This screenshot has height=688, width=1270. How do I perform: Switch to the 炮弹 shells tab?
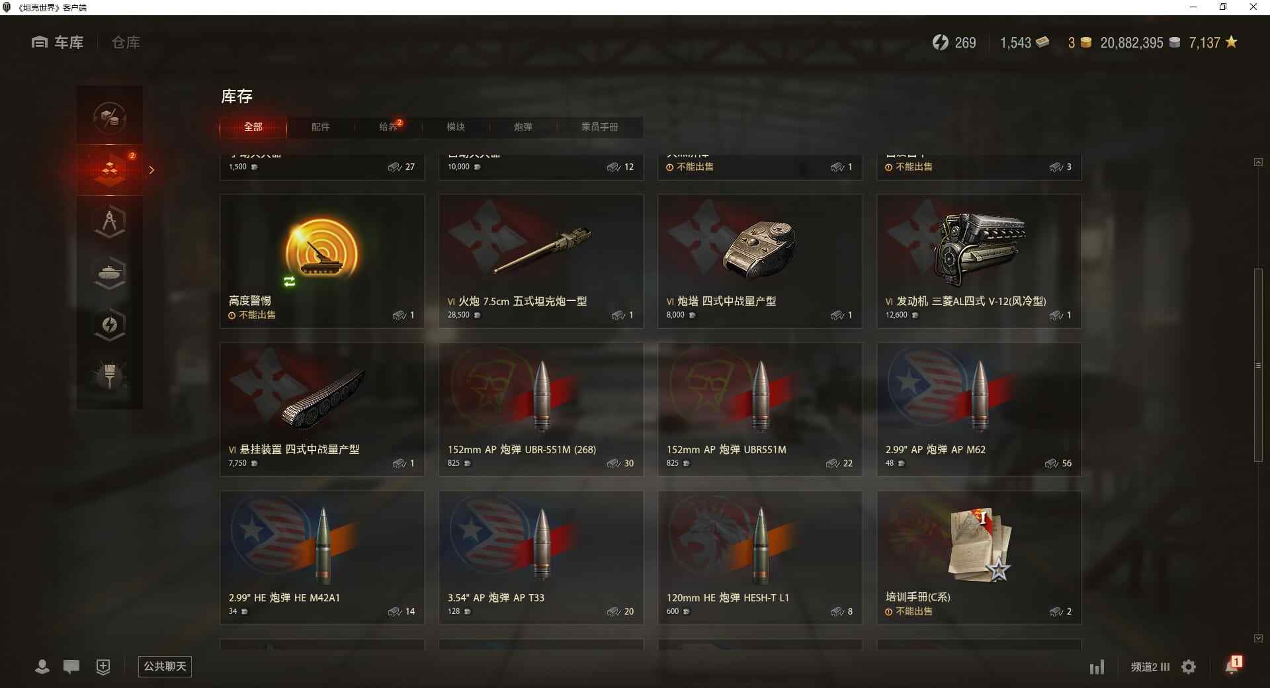tap(523, 127)
